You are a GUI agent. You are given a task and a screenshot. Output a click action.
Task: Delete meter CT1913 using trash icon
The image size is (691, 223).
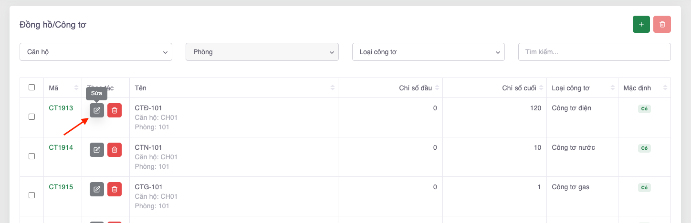(x=115, y=110)
